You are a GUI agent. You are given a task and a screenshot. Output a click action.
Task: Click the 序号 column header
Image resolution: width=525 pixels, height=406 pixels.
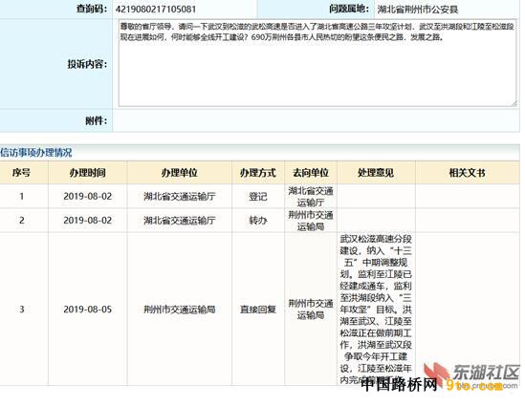tap(21, 173)
